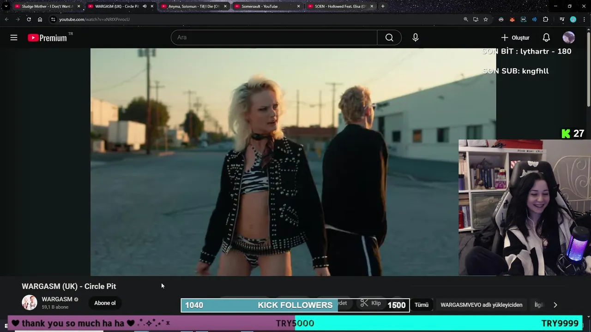Close the Somersault tab

pos(298,6)
